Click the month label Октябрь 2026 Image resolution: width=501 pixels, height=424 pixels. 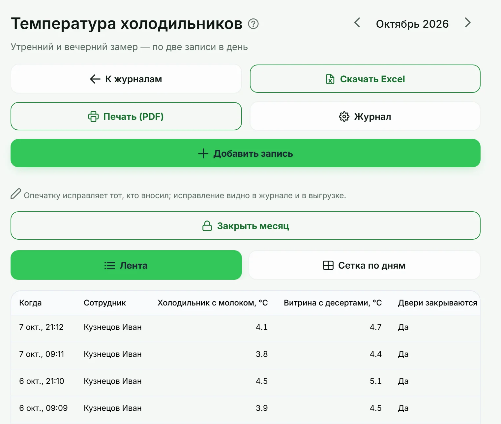[x=412, y=24]
